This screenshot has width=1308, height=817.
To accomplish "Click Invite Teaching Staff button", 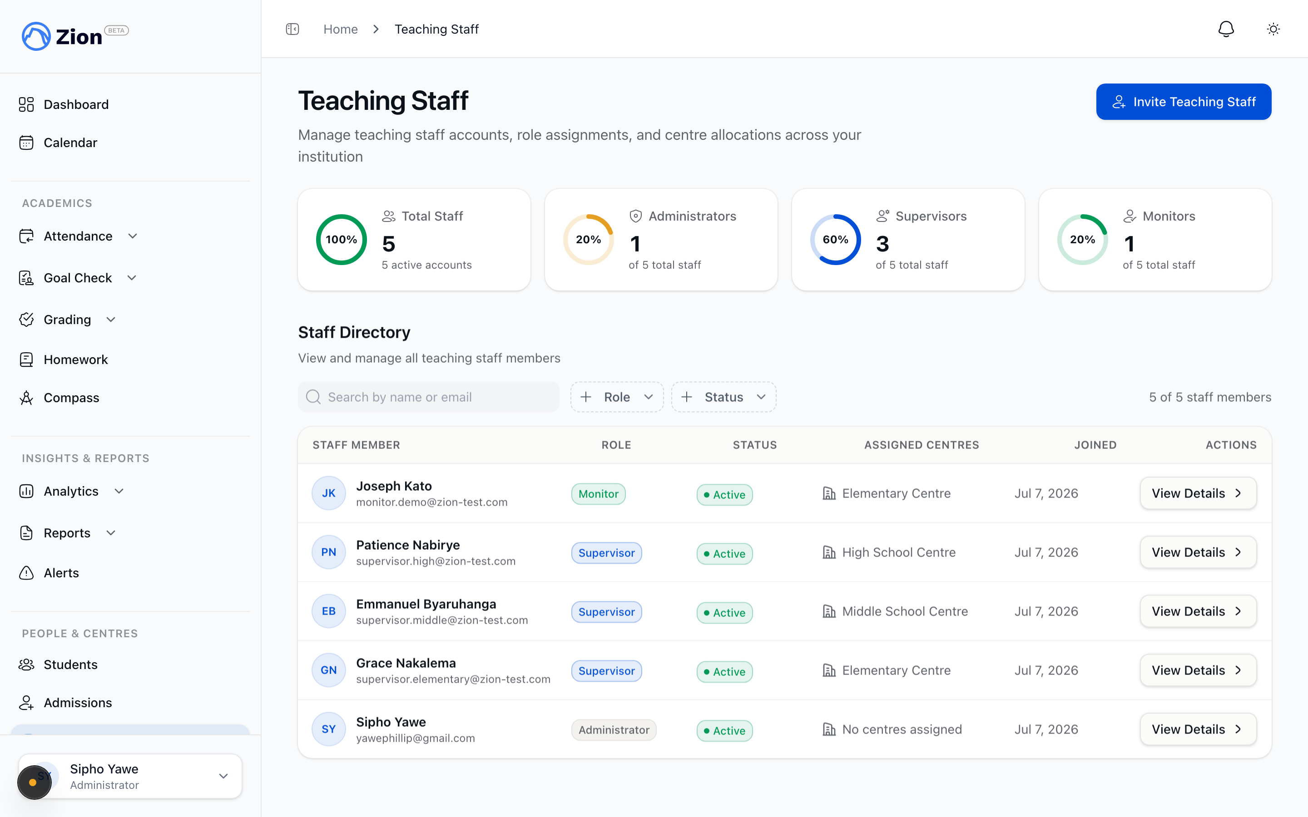I will (1184, 102).
